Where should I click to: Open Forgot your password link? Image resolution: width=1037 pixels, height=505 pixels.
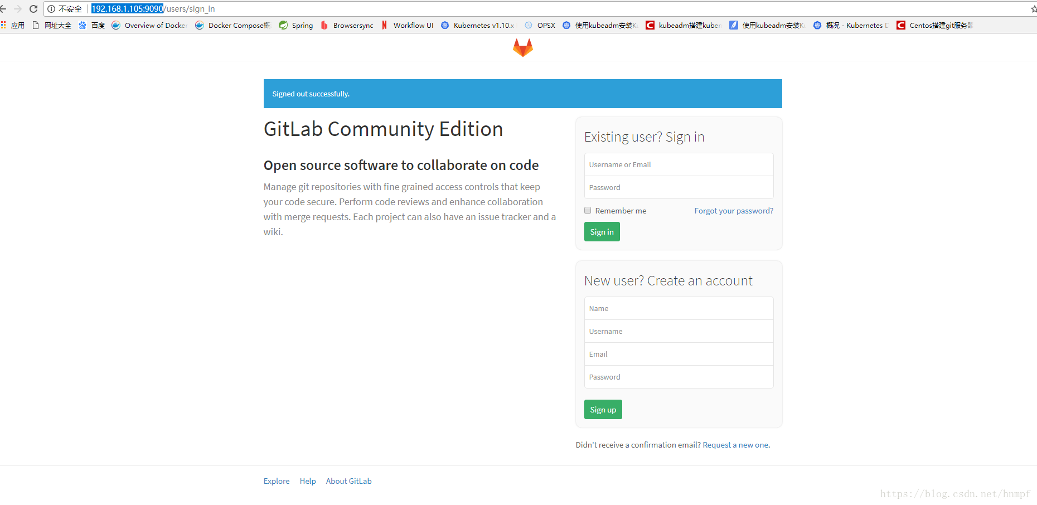point(734,211)
